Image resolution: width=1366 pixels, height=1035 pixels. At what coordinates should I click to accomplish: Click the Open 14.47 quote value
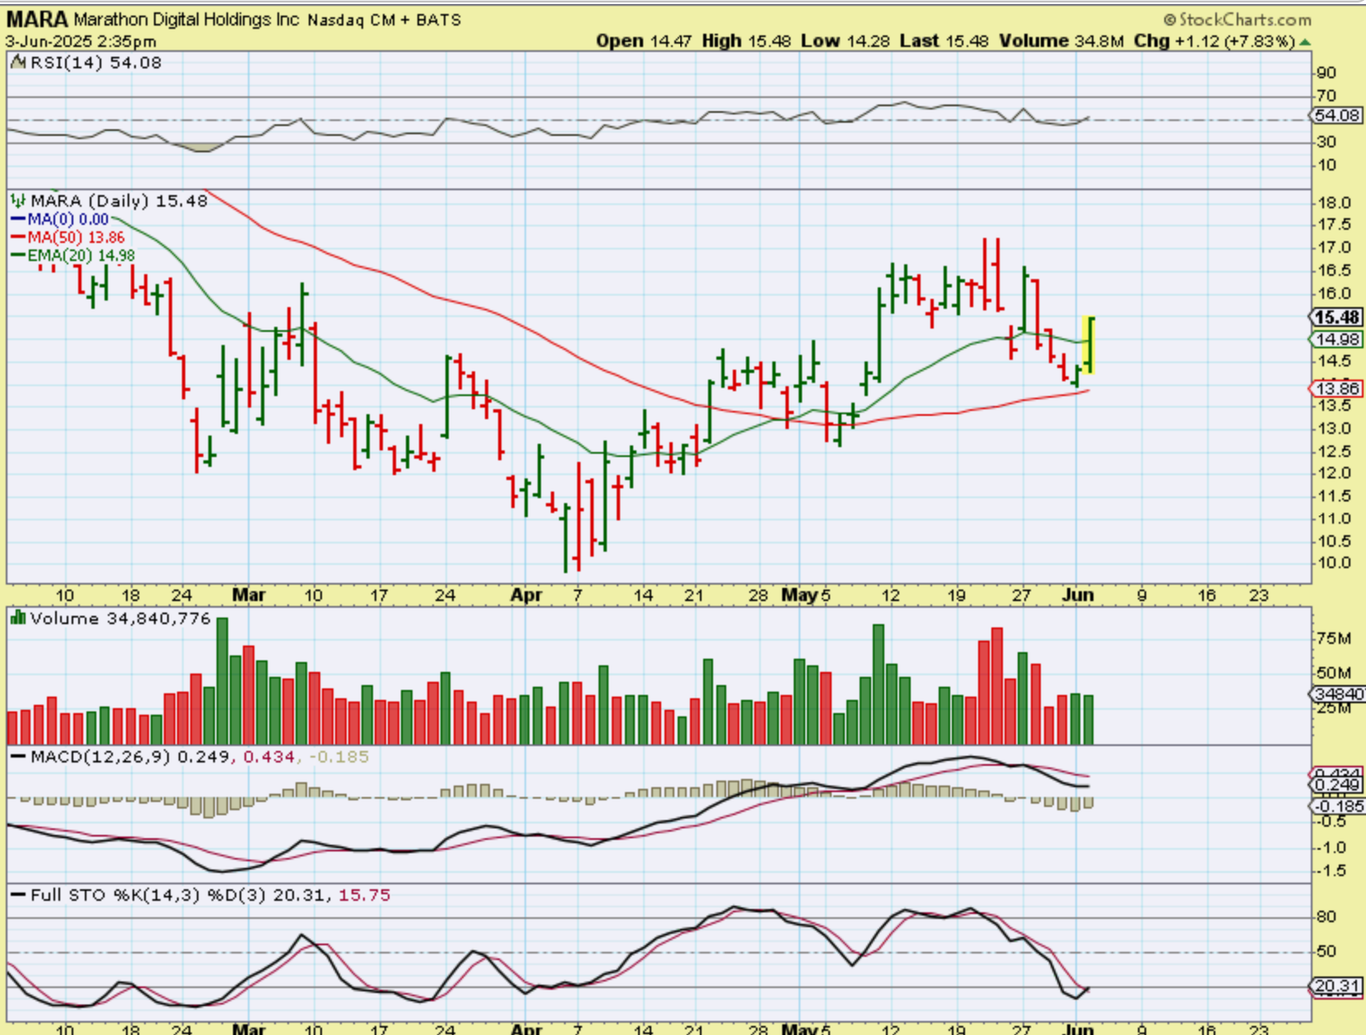[x=644, y=41]
